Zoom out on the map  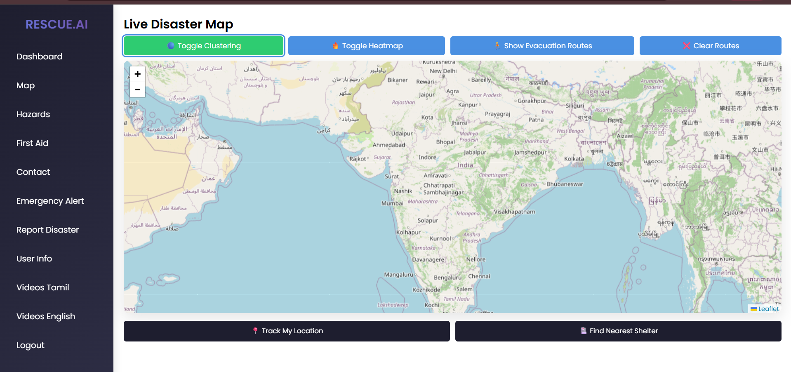pos(138,89)
